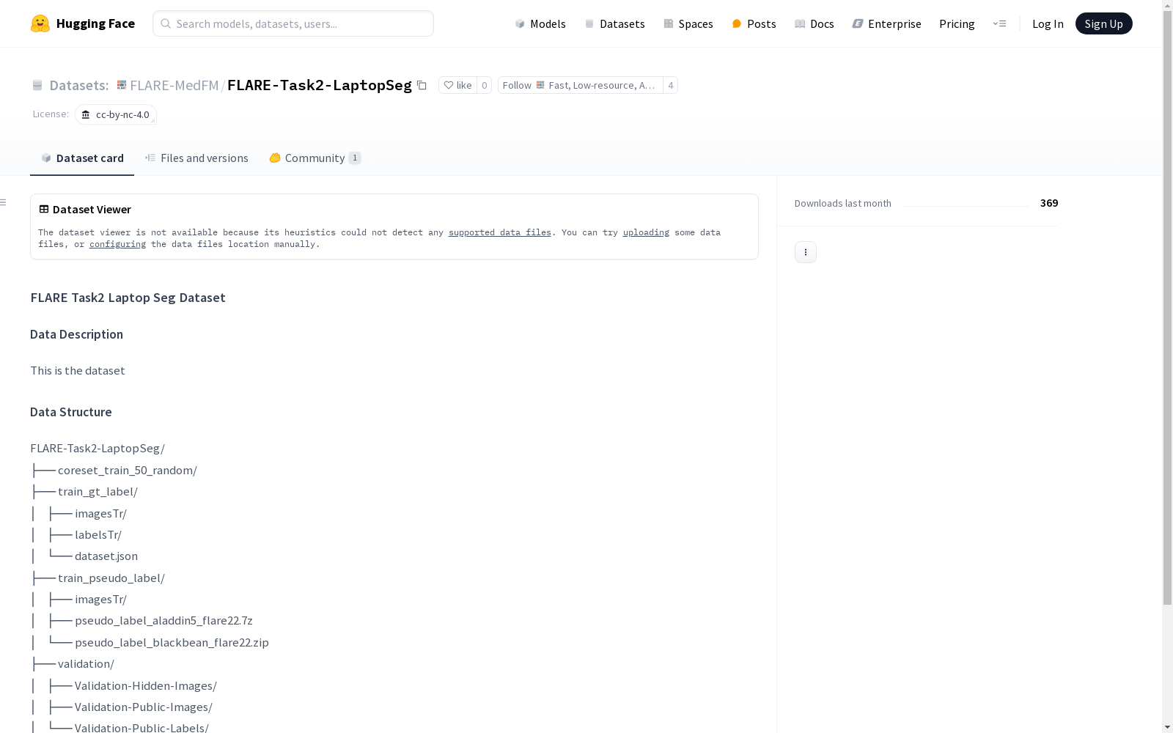This screenshot has height=733, width=1173.
Task: Open Posts in the navigation bar
Action: 754,23
